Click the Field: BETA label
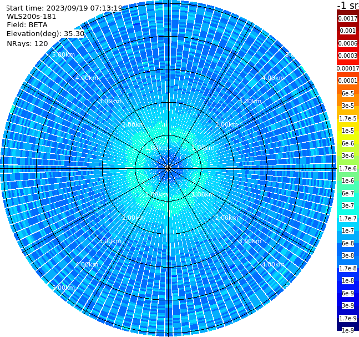 [x=27, y=25]
